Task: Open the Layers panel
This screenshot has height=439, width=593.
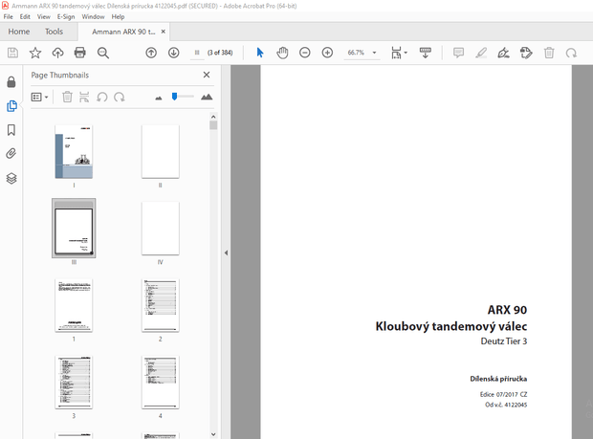Action: tap(11, 178)
